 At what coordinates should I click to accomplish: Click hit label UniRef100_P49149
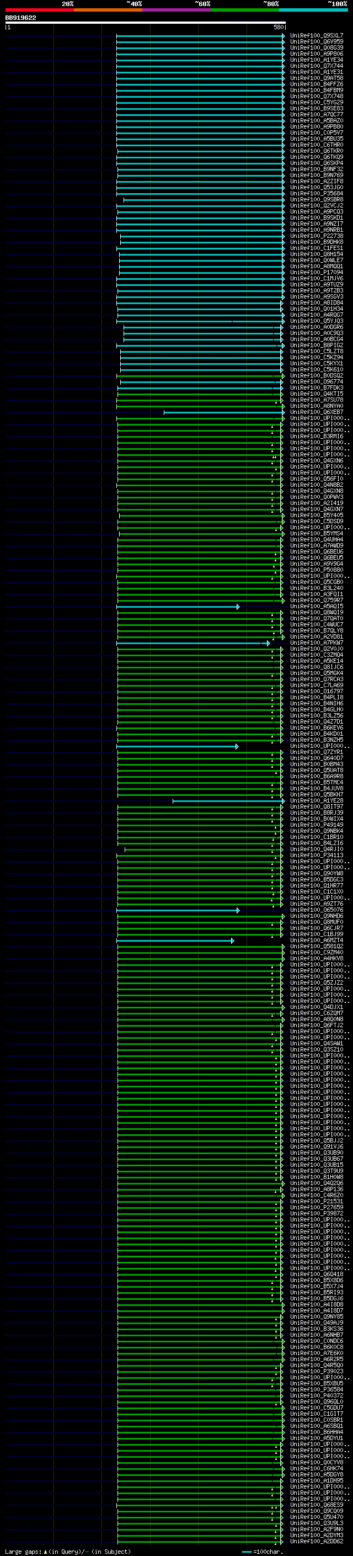tap(316, 825)
